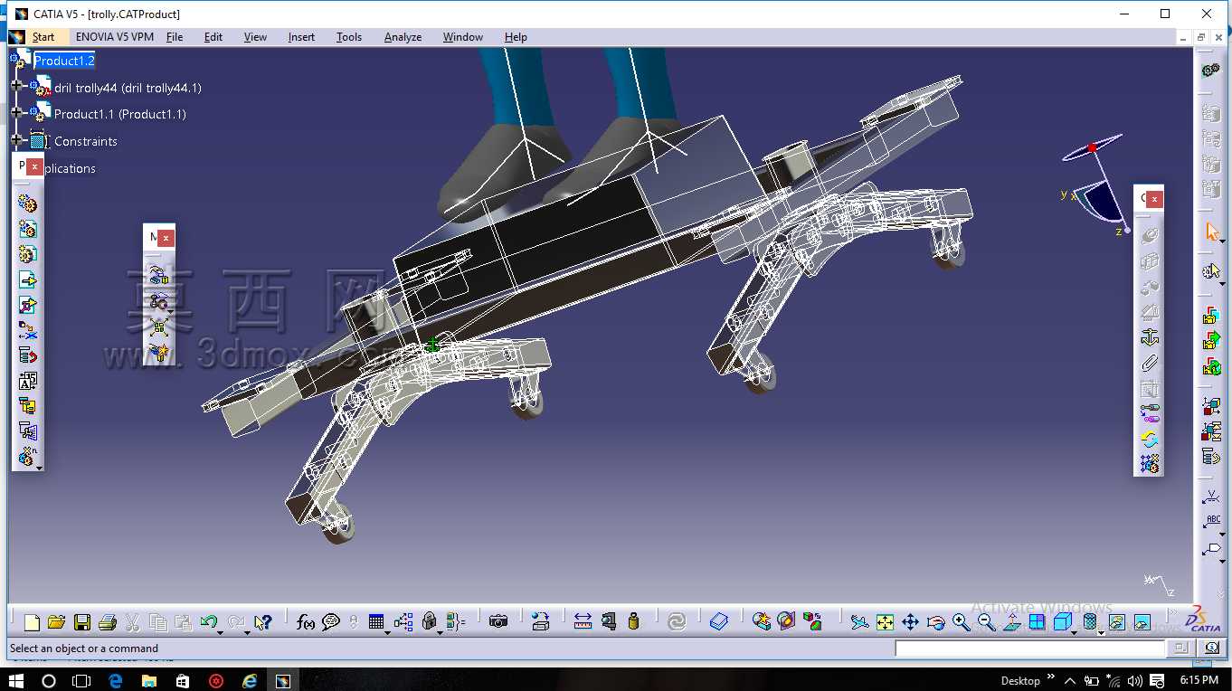Open the View Mode shading dropdown arrow
Viewport: 1232px width, 691px height.
tap(1101, 631)
